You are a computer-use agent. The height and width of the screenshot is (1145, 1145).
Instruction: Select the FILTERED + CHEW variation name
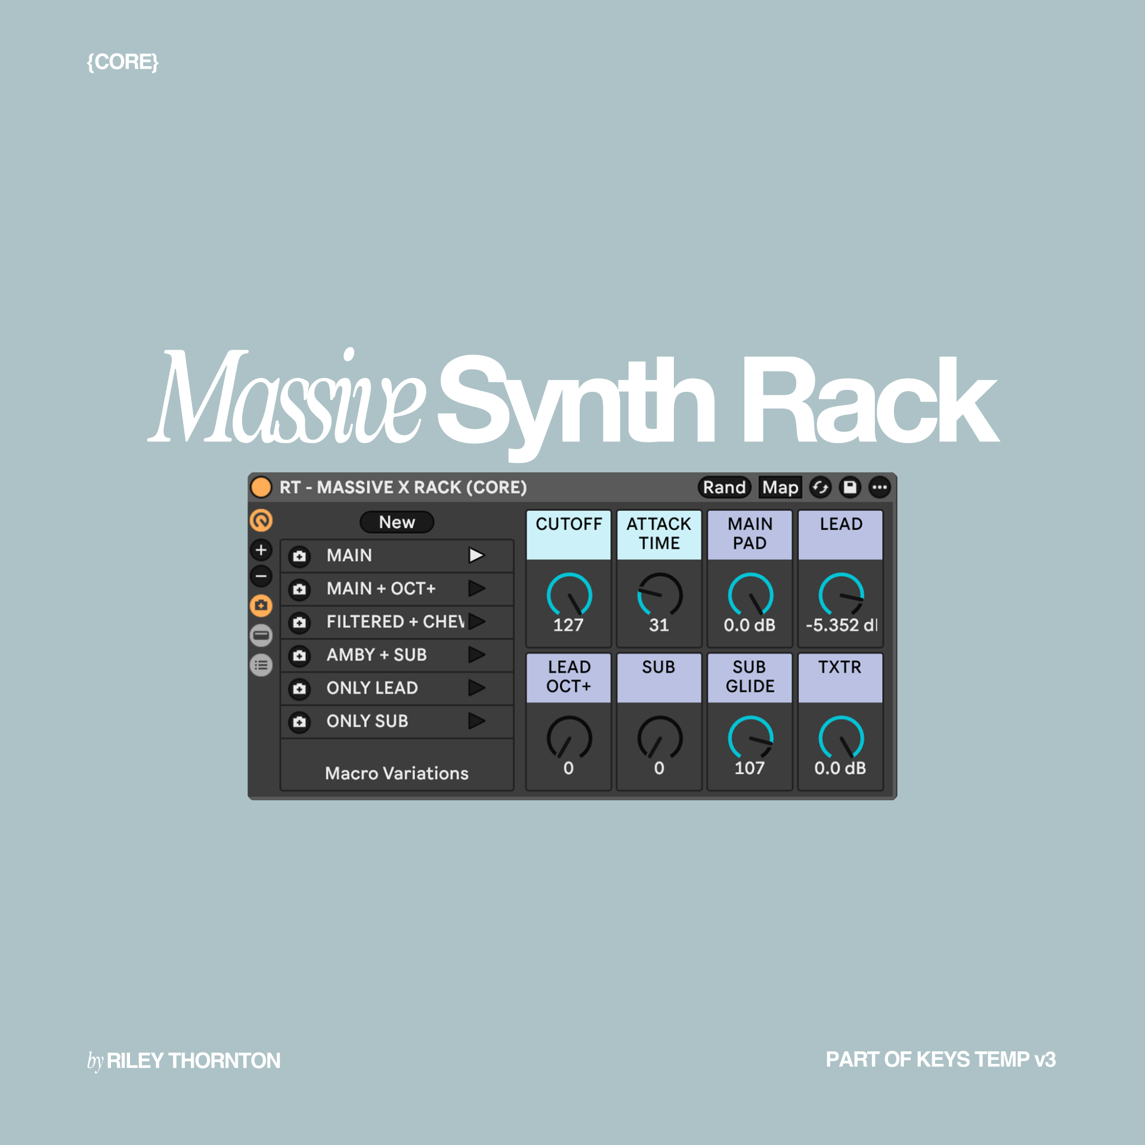click(x=395, y=621)
